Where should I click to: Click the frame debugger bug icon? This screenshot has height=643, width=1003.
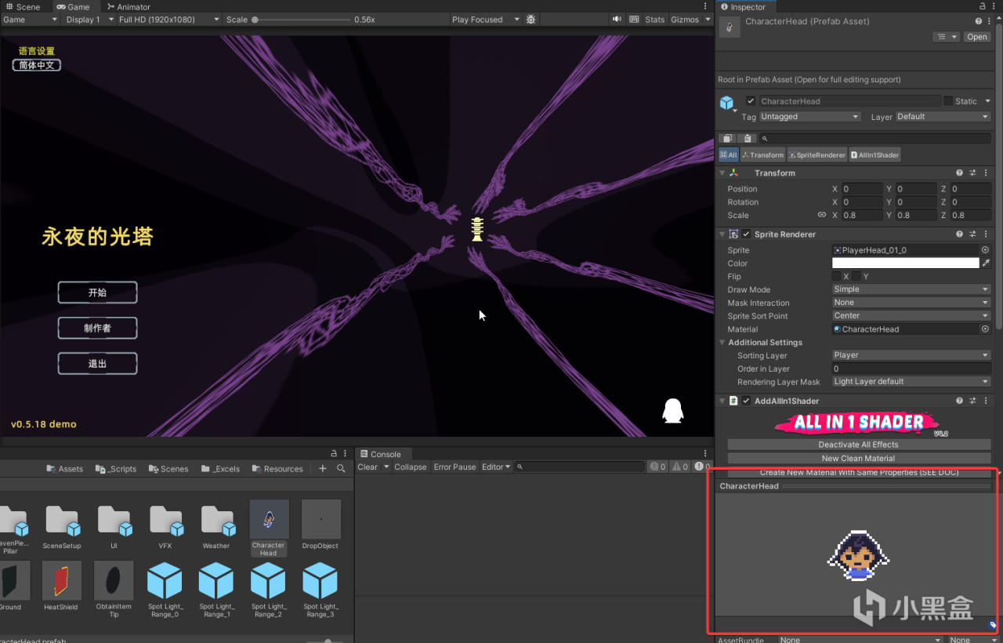pos(531,20)
